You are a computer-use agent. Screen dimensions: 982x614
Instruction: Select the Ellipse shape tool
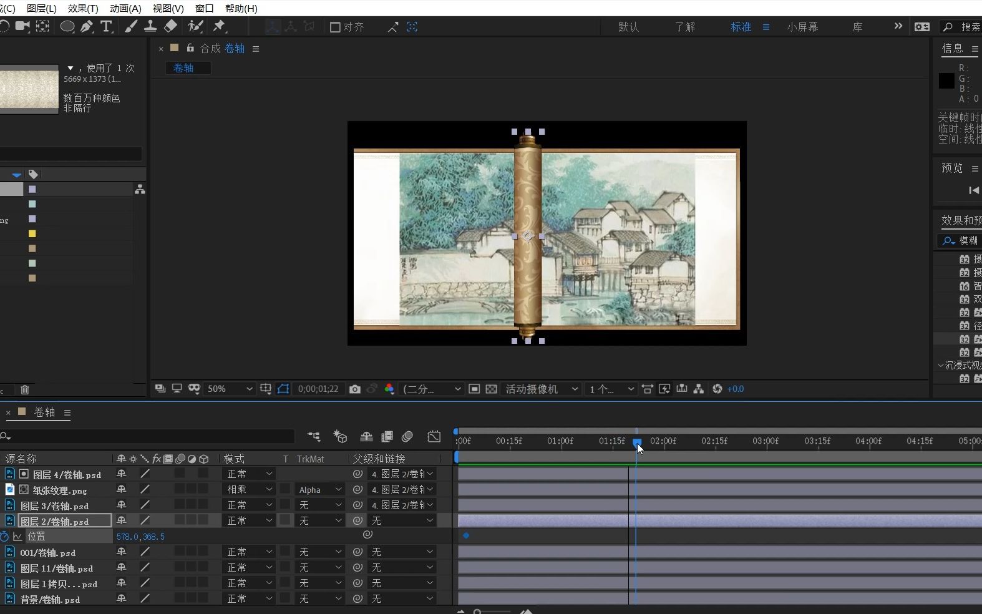67,26
